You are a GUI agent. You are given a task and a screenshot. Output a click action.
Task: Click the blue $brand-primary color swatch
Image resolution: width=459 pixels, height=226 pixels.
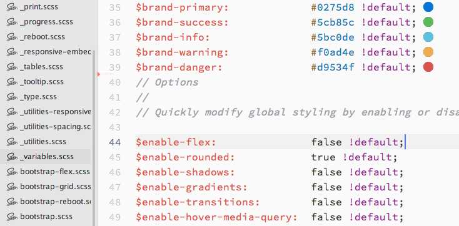(x=428, y=7)
